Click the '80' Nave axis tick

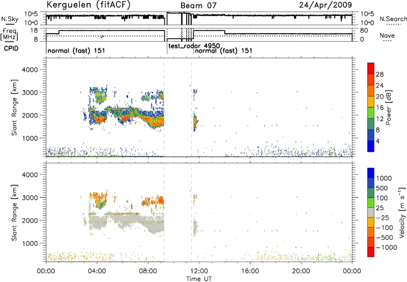point(364,31)
